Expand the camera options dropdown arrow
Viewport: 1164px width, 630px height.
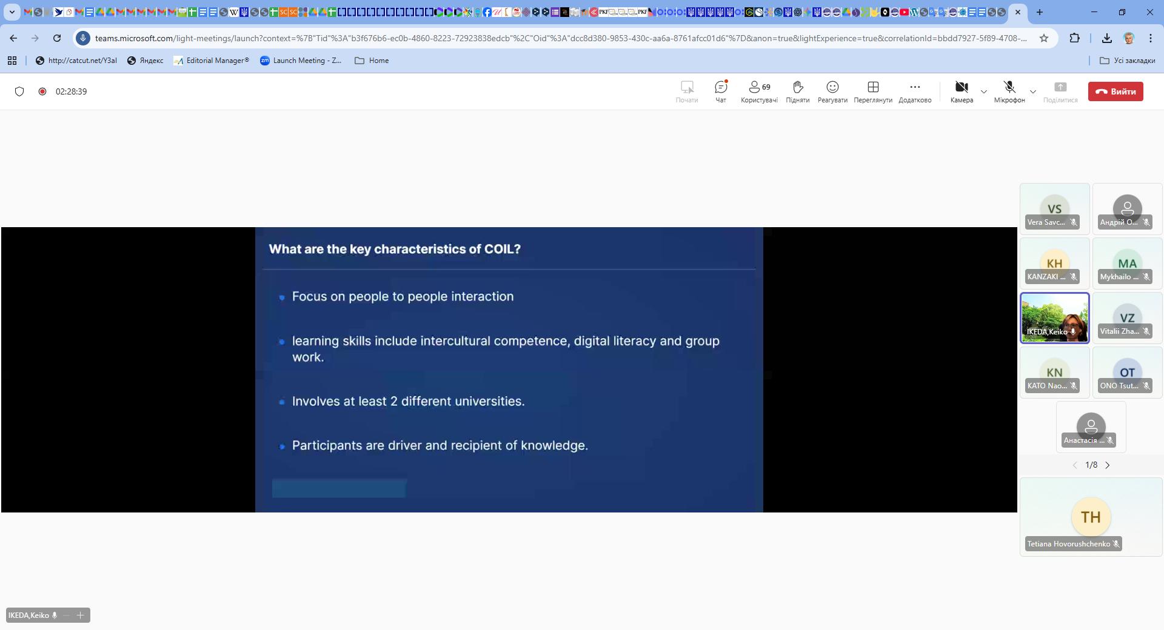click(984, 92)
